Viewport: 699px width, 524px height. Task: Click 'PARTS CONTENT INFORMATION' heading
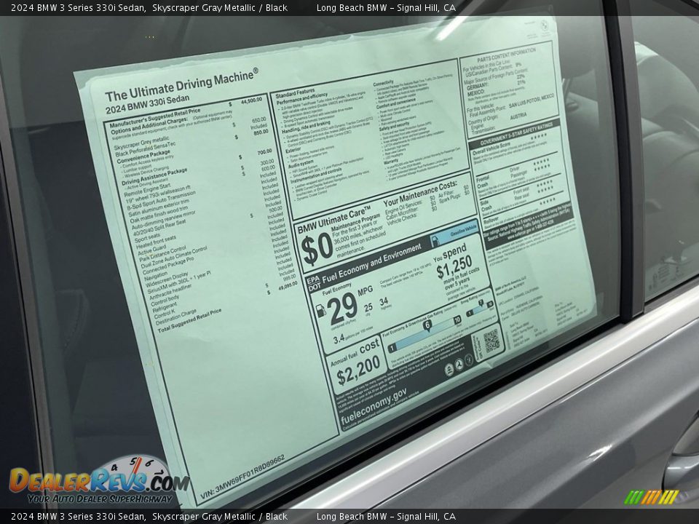[x=507, y=55]
